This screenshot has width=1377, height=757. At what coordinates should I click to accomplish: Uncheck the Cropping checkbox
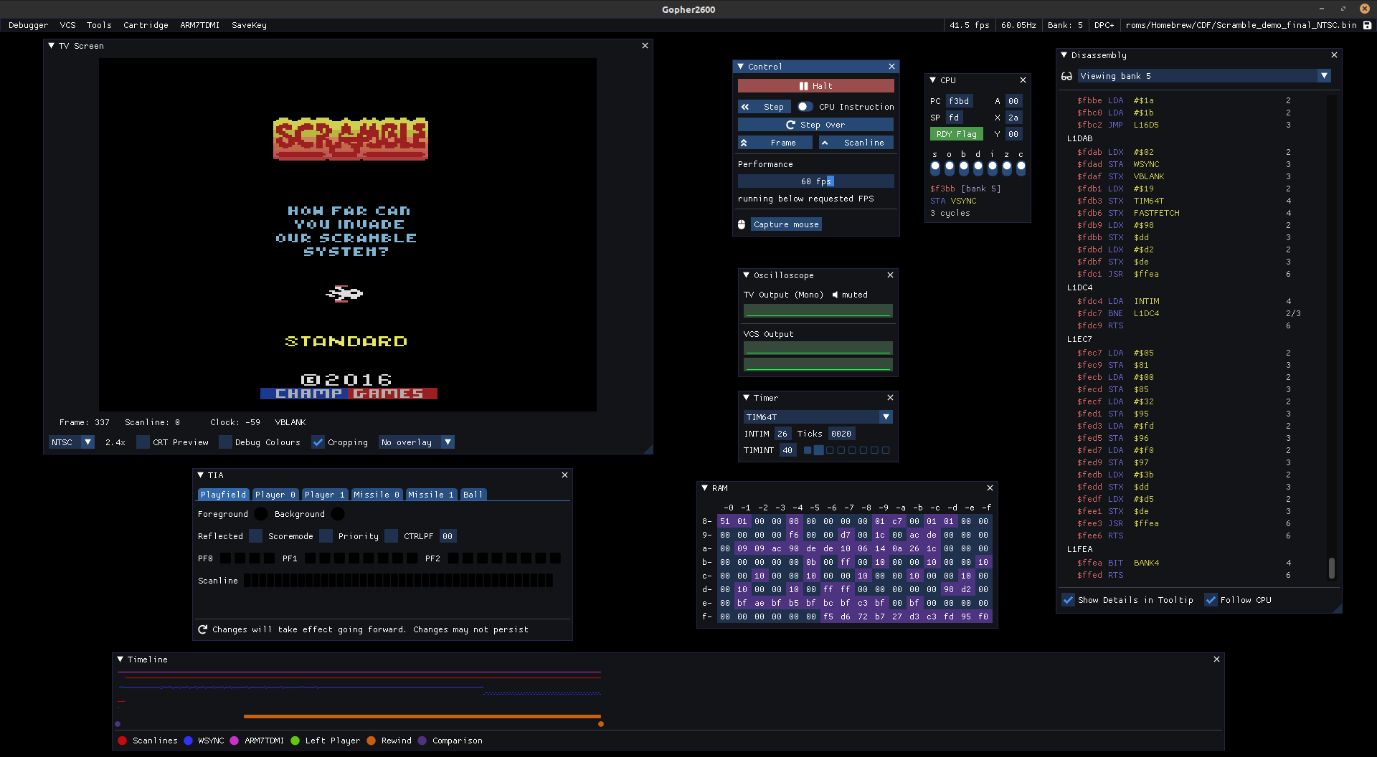(318, 442)
